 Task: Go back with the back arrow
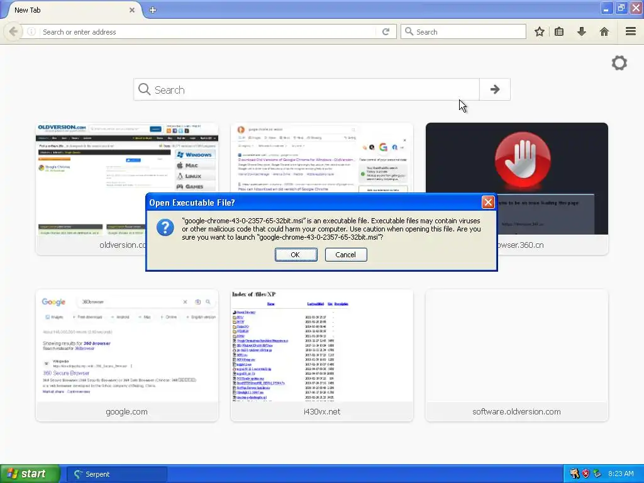[x=13, y=31]
